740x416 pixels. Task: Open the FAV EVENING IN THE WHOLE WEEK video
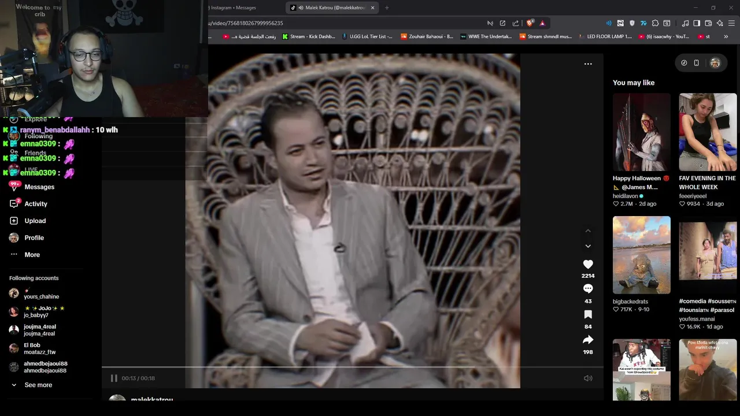(708, 132)
